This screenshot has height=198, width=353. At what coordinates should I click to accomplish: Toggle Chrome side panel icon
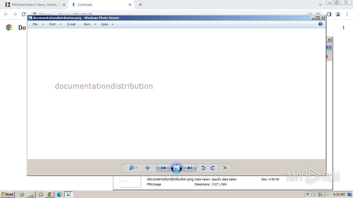click(329, 14)
